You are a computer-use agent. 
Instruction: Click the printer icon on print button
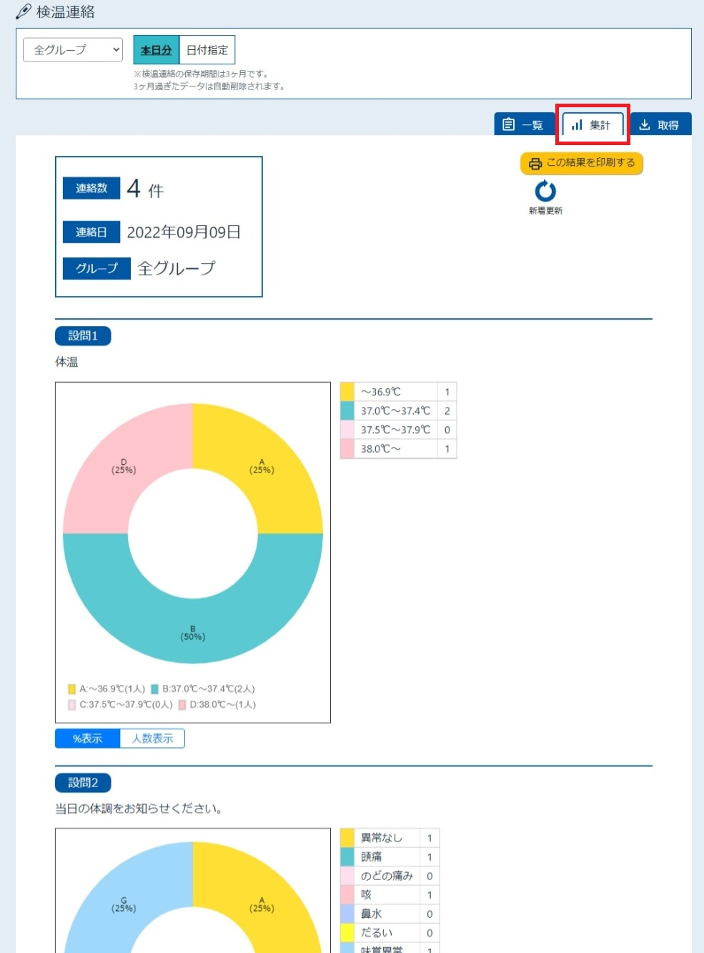(x=535, y=164)
